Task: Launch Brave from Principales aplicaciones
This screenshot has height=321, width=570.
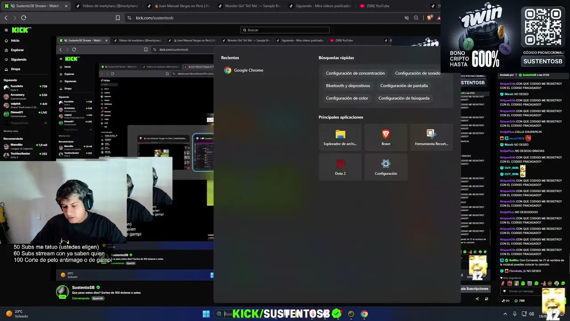Action: coord(386,137)
